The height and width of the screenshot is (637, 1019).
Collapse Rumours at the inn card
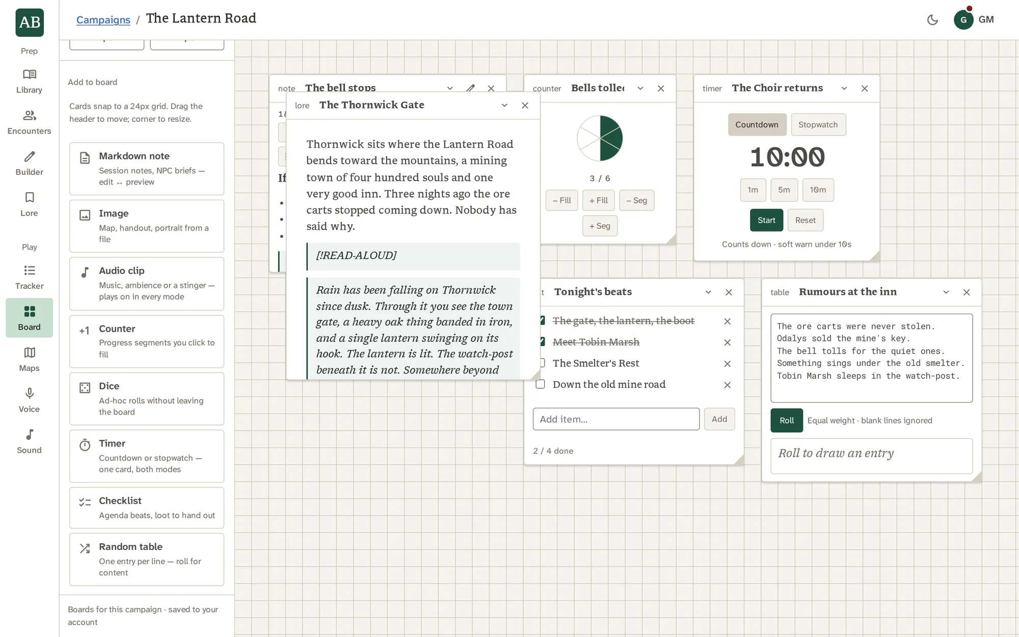point(946,292)
